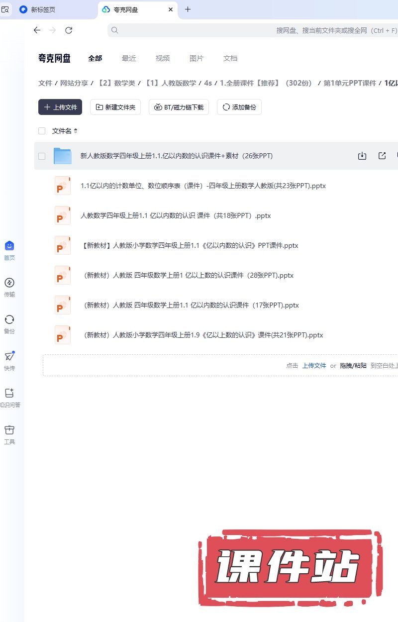Open the 备份 backup sidebar icon
The height and width of the screenshot is (622, 398).
click(9, 320)
